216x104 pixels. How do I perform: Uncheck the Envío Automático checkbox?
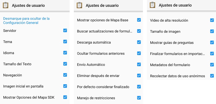(139, 64)
